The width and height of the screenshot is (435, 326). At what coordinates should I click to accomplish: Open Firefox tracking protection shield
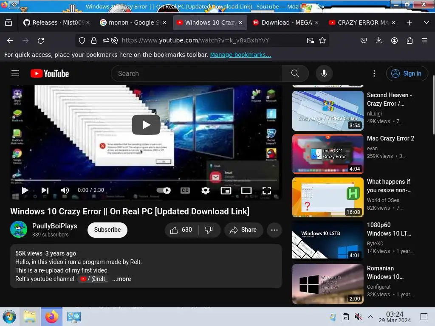coord(82,40)
